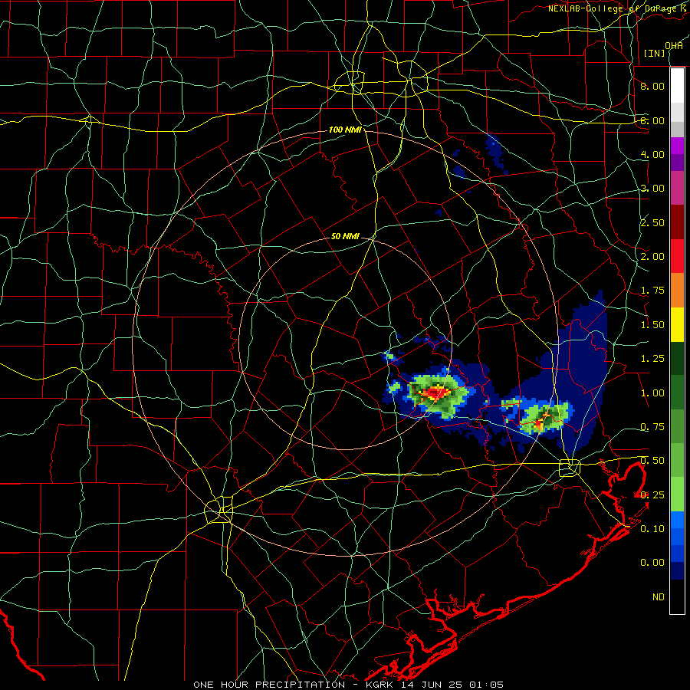Click the red core of the central rain cell
Viewport: 690px width, 690px height.
435,392
